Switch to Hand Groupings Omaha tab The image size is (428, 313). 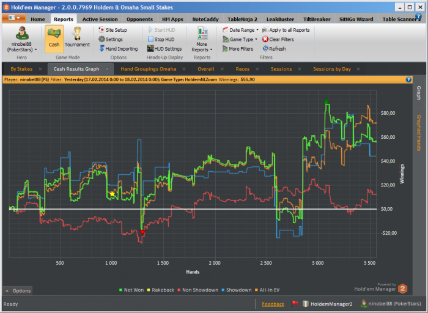149,69
